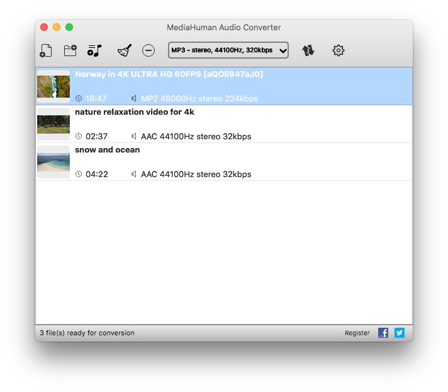This screenshot has height=392, width=448.
Task: Open the Facebook icon in status bar
Action: [383, 333]
